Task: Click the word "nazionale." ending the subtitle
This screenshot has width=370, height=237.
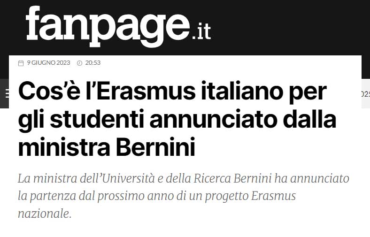Action: pos(45,214)
